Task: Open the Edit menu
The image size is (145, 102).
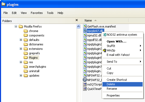Action: coord(14,13)
